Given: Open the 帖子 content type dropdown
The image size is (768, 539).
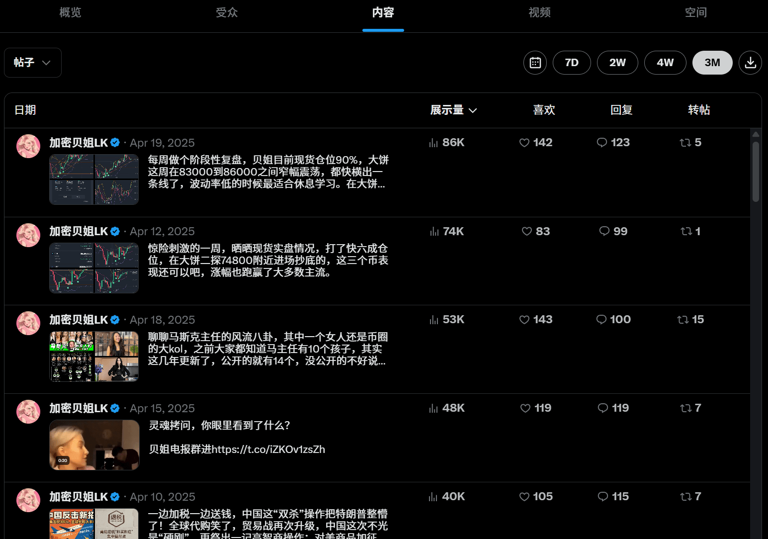Looking at the screenshot, I should pos(33,63).
